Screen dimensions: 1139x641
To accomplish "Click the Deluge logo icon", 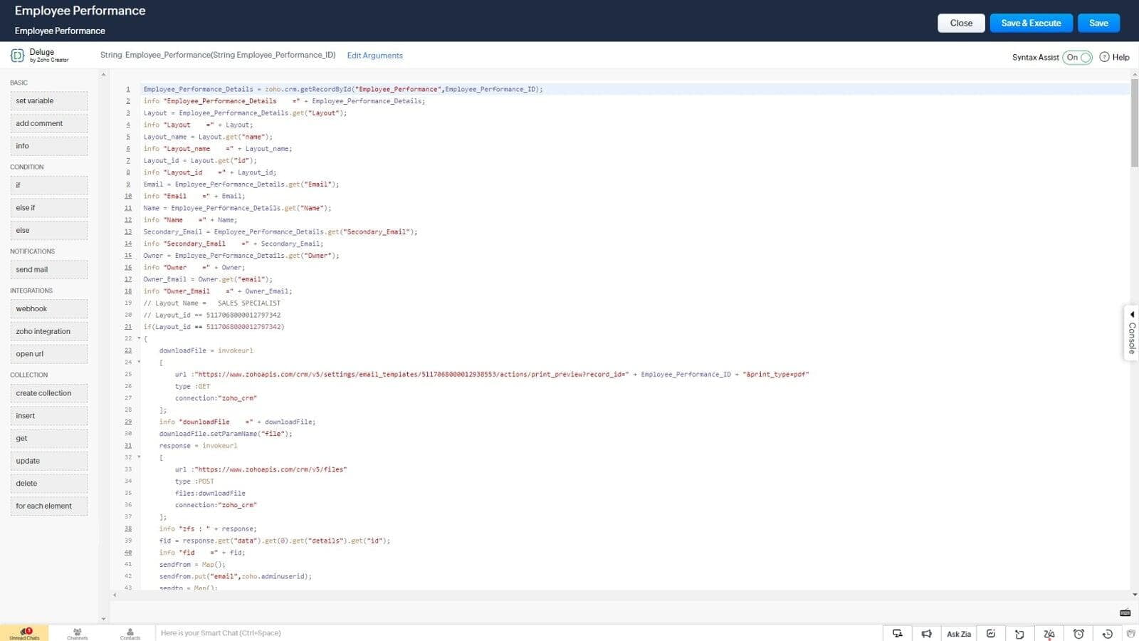I will (x=17, y=56).
